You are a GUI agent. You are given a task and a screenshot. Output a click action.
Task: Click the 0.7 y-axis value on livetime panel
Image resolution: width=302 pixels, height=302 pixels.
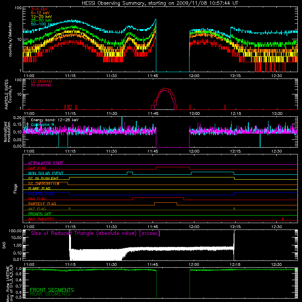[x=18, y=286]
